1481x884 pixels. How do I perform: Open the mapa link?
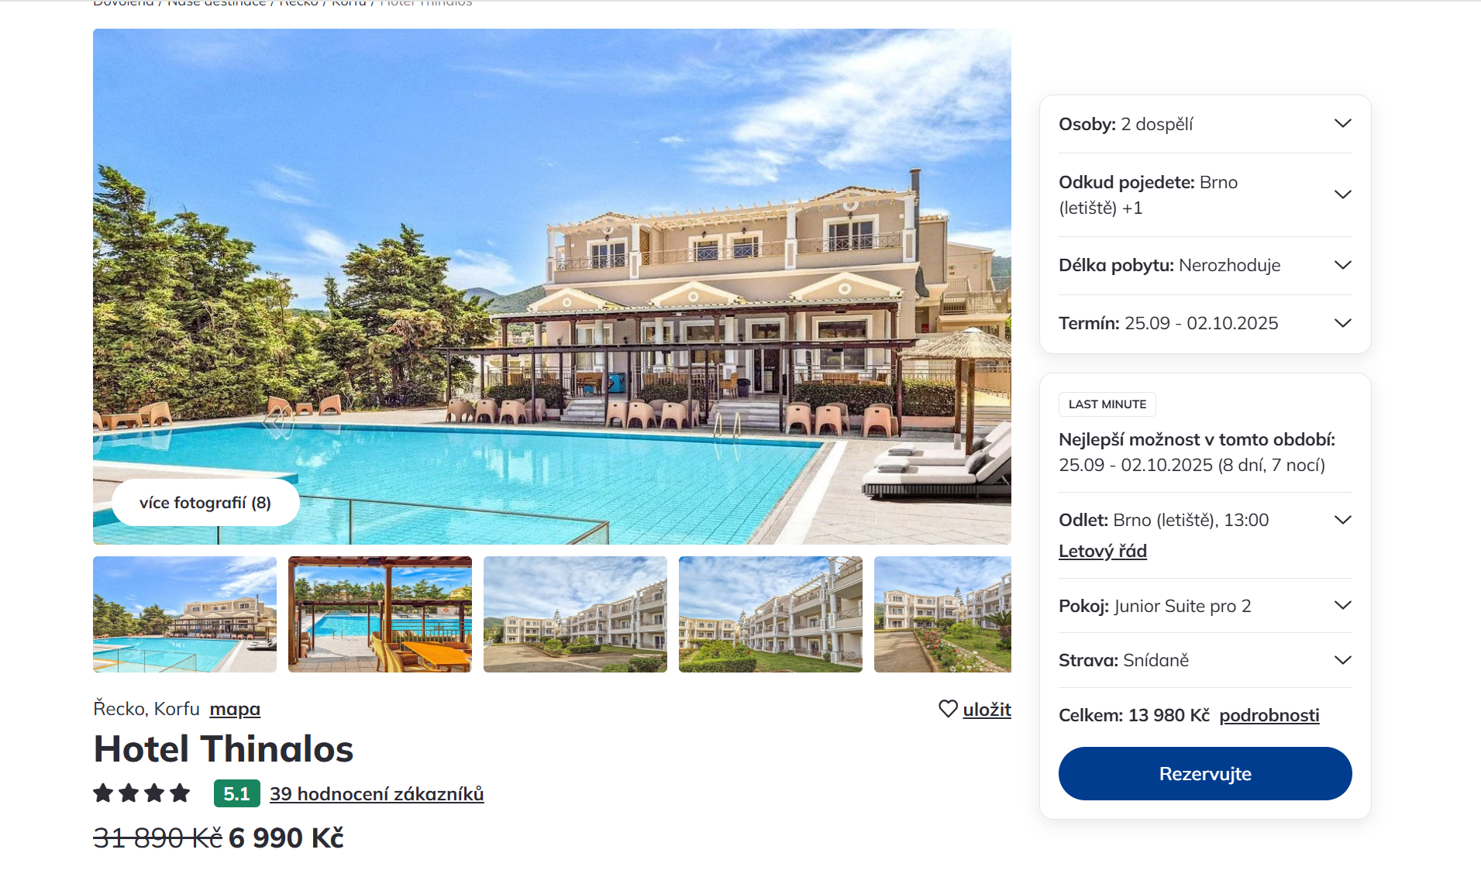pos(235,709)
